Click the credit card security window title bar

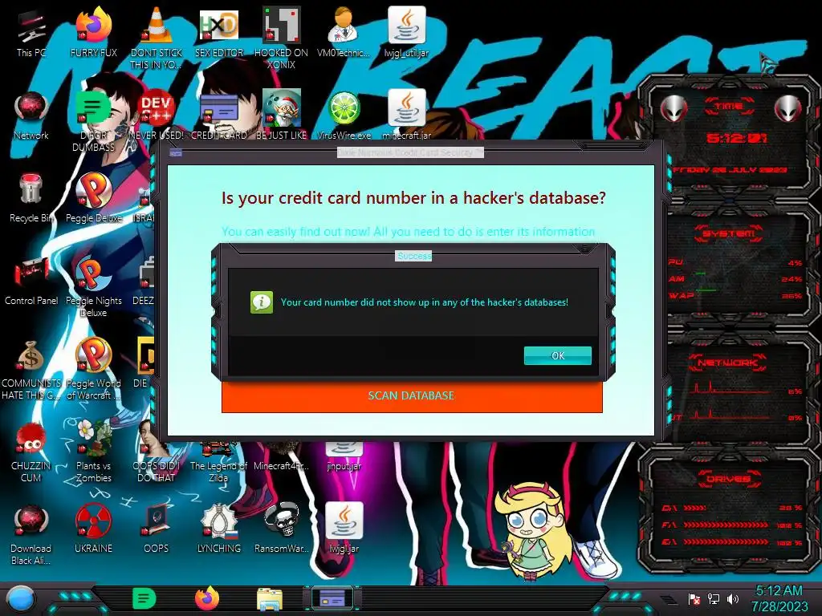click(x=410, y=152)
